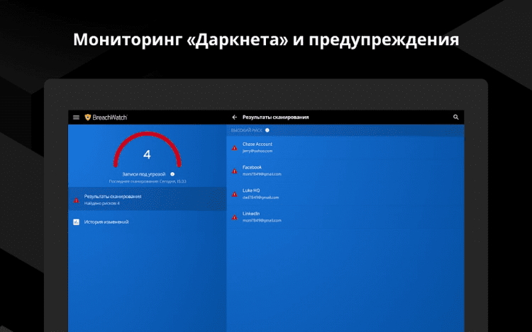Click warning icon for Luke HQ entry
Image resolution: width=532 pixels, height=332 pixels.
click(235, 194)
